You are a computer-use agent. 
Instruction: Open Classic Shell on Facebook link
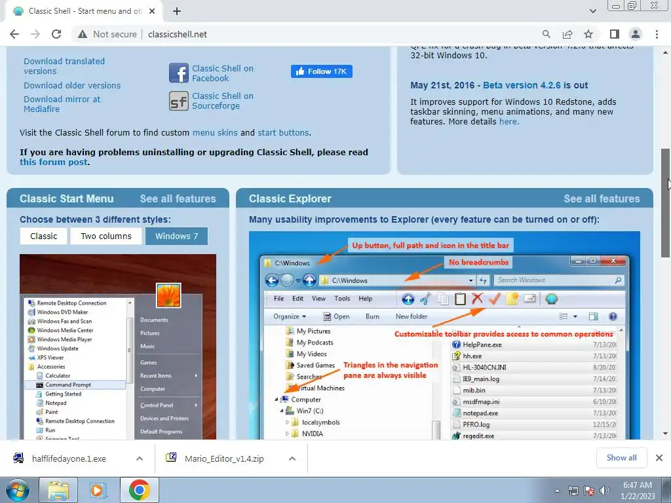pos(223,73)
